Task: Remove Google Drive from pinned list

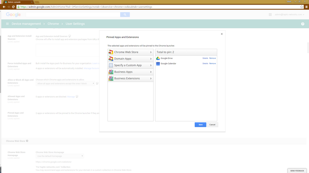Action: pyautogui.click(x=213, y=58)
